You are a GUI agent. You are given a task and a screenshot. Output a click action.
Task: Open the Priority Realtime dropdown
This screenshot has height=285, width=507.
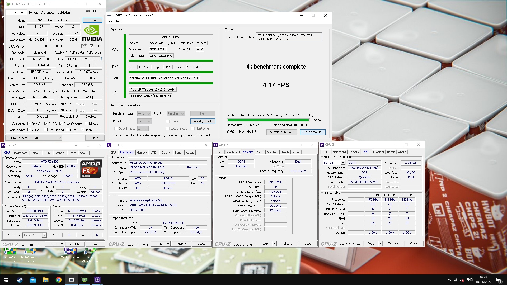tap(175, 114)
